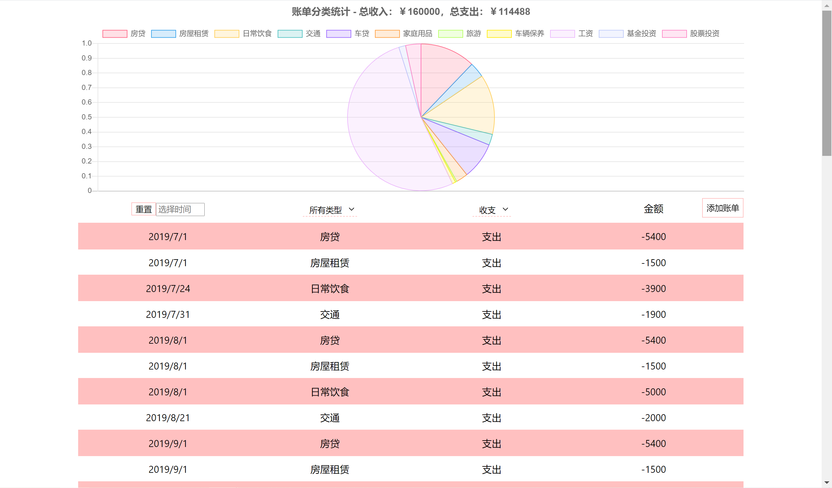The image size is (832, 488).
Task: Toggle the 车贷 legend entry
Action: pyautogui.click(x=338, y=34)
